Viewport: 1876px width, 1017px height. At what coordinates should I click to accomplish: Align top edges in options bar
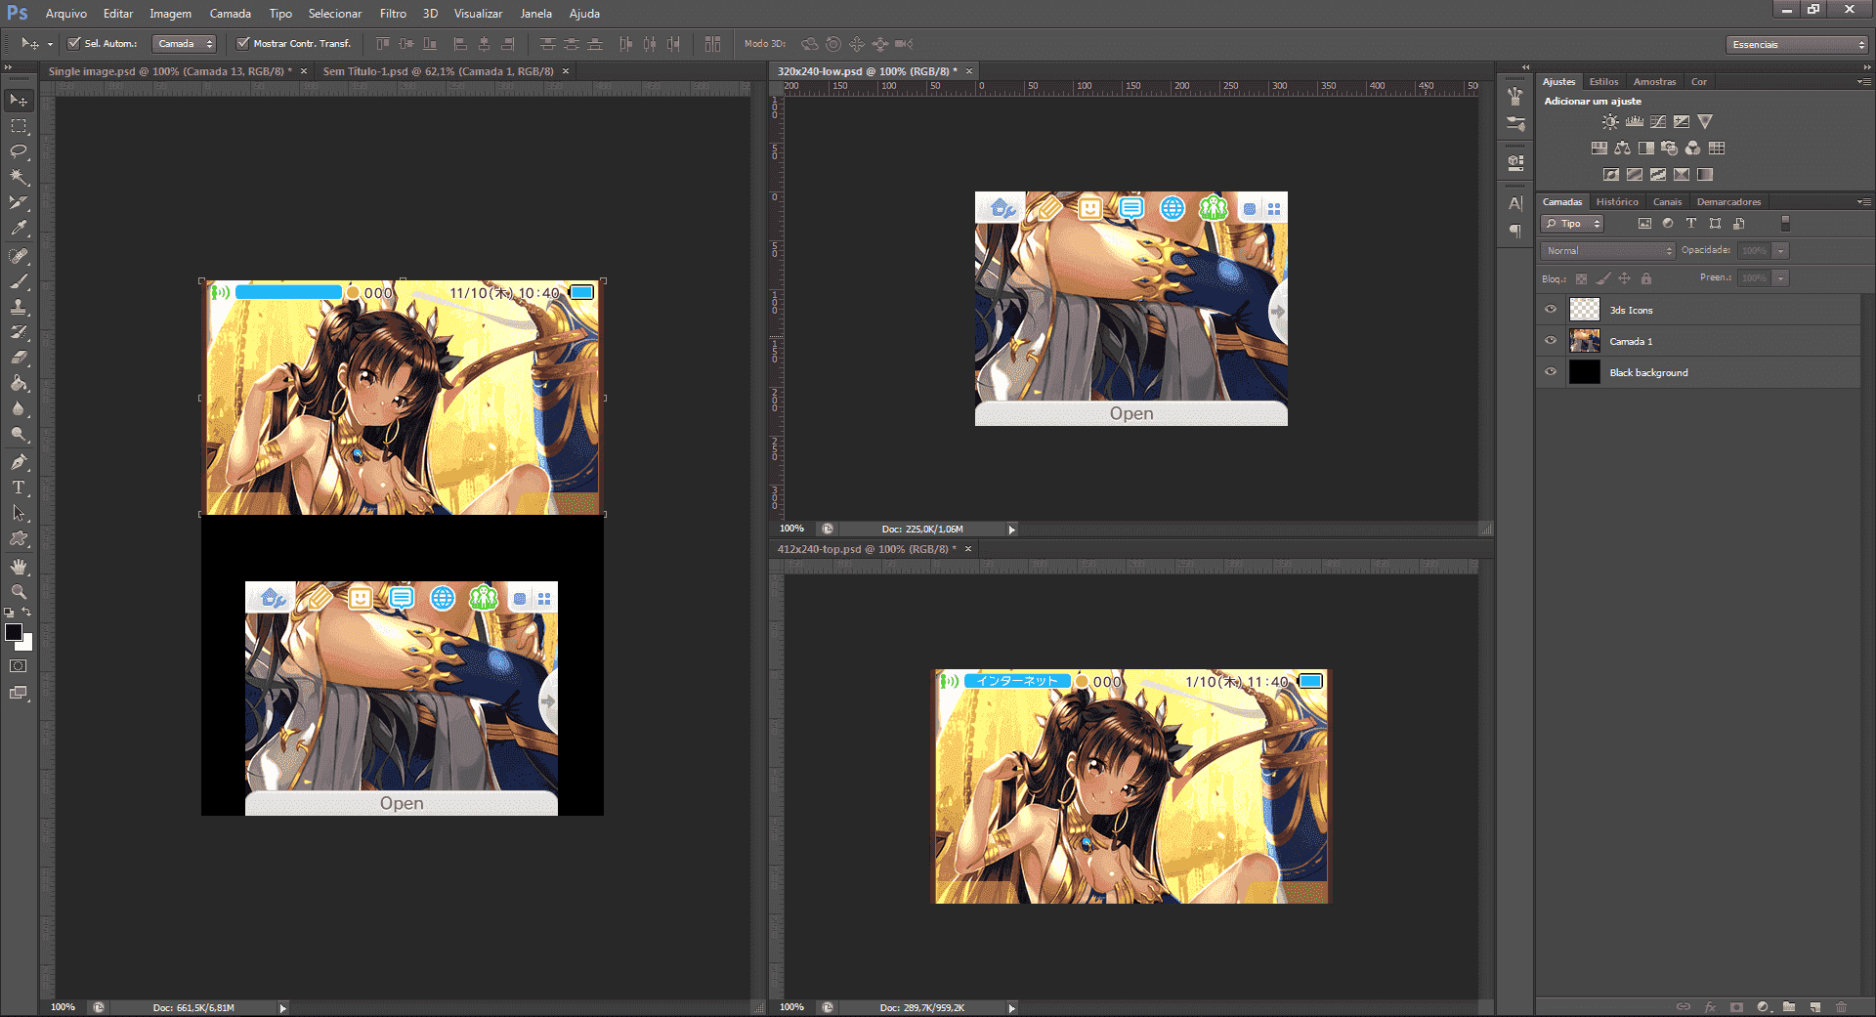[383, 44]
